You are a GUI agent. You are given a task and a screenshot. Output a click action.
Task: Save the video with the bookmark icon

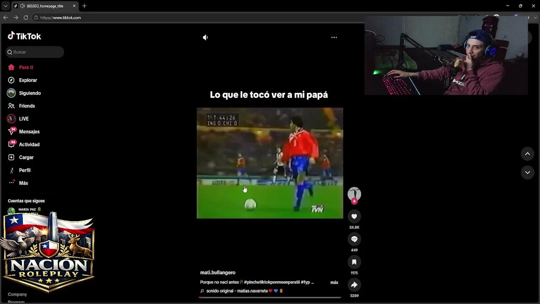(x=354, y=262)
